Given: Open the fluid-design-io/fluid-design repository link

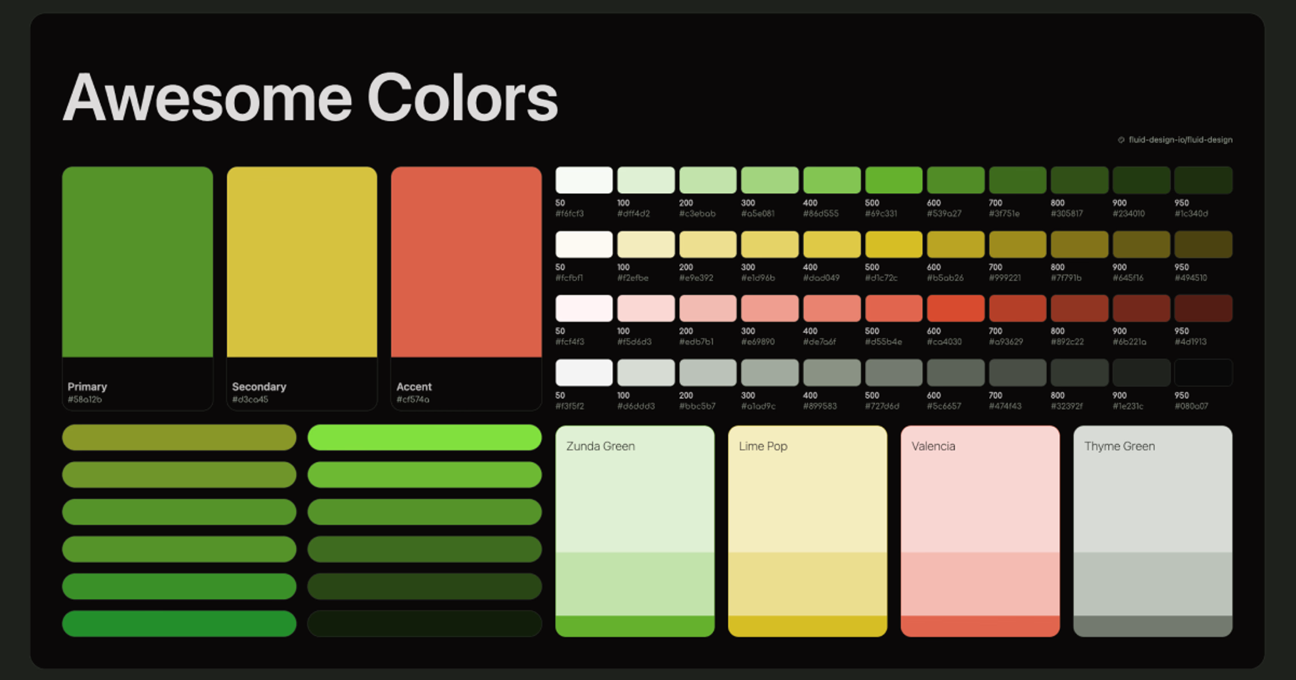Looking at the screenshot, I should pyautogui.click(x=1180, y=140).
